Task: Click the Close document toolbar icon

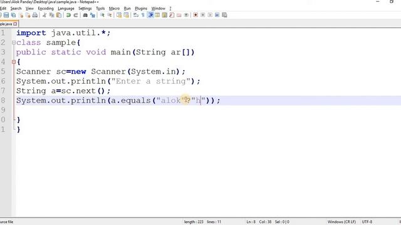Action: tap(21, 15)
